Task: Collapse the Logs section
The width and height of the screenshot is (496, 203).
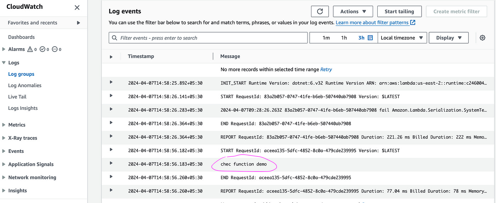Action: coord(4,63)
